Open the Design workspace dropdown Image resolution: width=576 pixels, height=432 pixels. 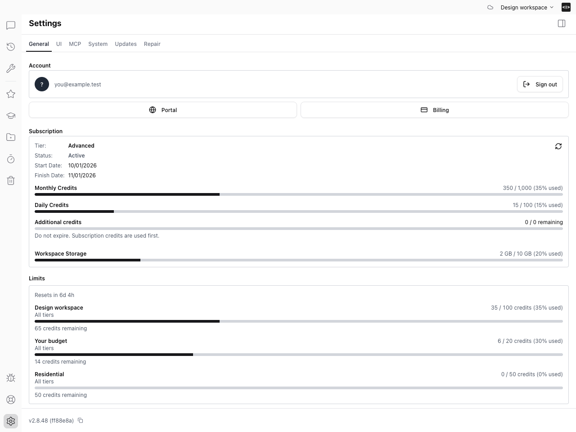(x=527, y=7)
